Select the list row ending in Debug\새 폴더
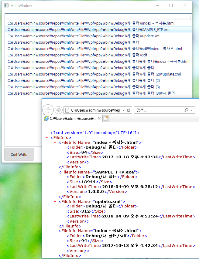The image size is (199, 259). pos(98,42)
